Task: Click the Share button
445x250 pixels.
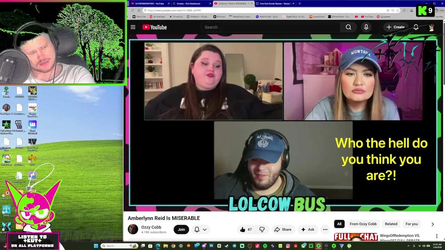Action: 283,230
